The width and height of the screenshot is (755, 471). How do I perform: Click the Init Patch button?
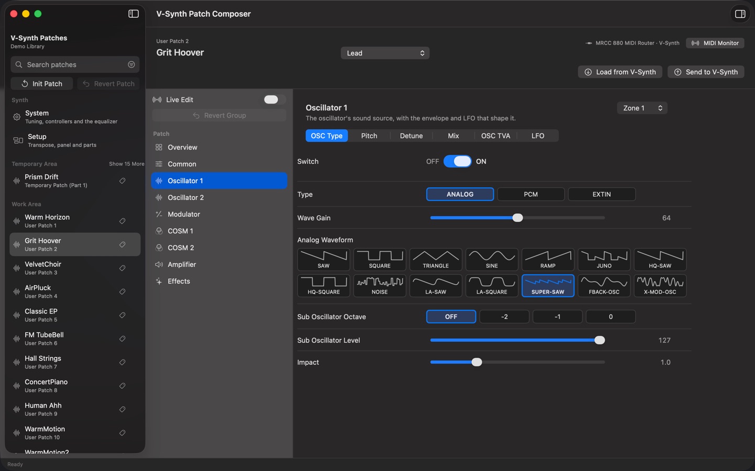pos(42,84)
